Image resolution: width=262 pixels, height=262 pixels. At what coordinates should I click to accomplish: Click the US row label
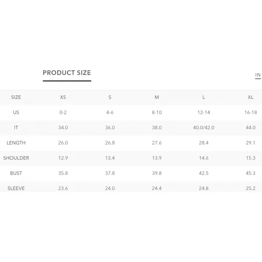(16, 113)
